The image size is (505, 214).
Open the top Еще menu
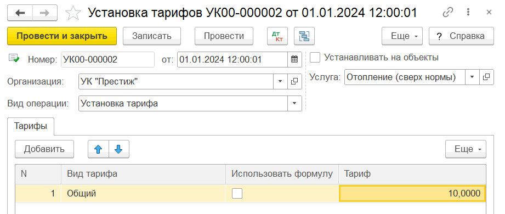(x=402, y=36)
